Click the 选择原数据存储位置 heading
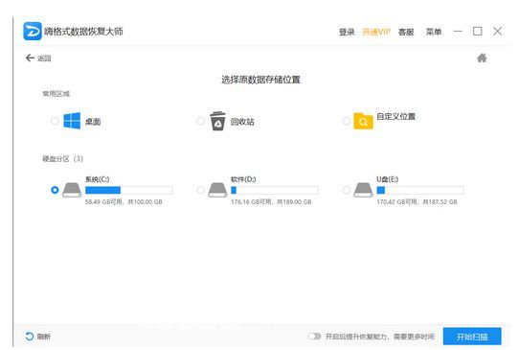Image resolution: width=519 pixels, height=350 pixels. click(x=260, y=80)
